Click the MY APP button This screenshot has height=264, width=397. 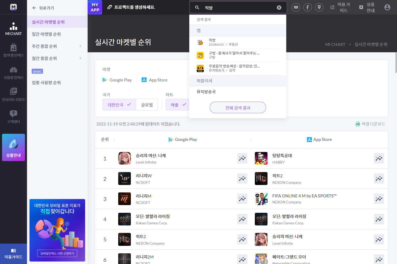95,7
